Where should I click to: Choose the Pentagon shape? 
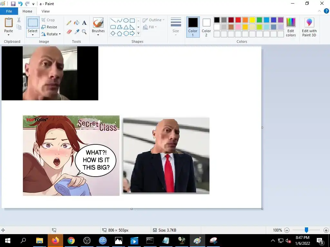119,33
